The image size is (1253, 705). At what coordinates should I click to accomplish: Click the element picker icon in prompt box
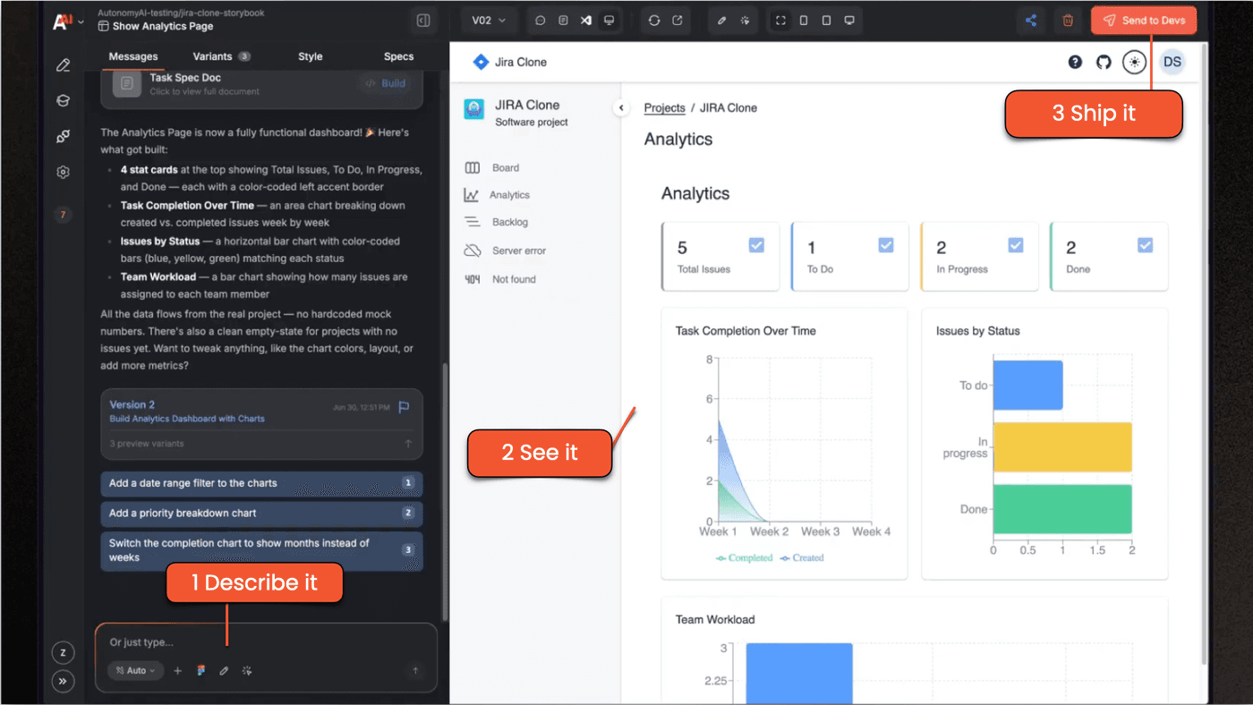pyautogui.click(x=247, y=670)
